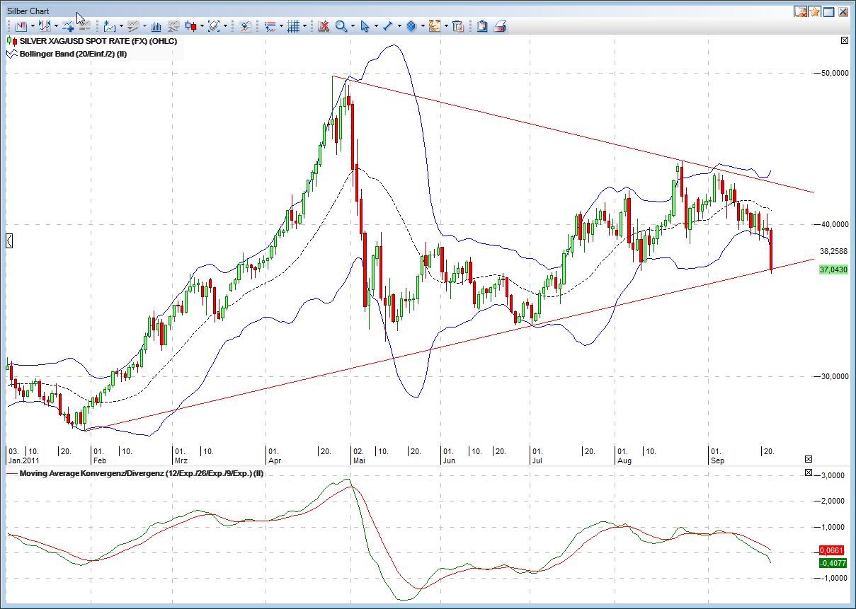Expand the pointer tool dropdown arrow
This screenshot has height=609, width=856.
376,26
